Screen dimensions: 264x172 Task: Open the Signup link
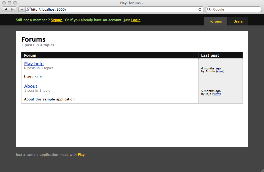[x=56, y=20]
